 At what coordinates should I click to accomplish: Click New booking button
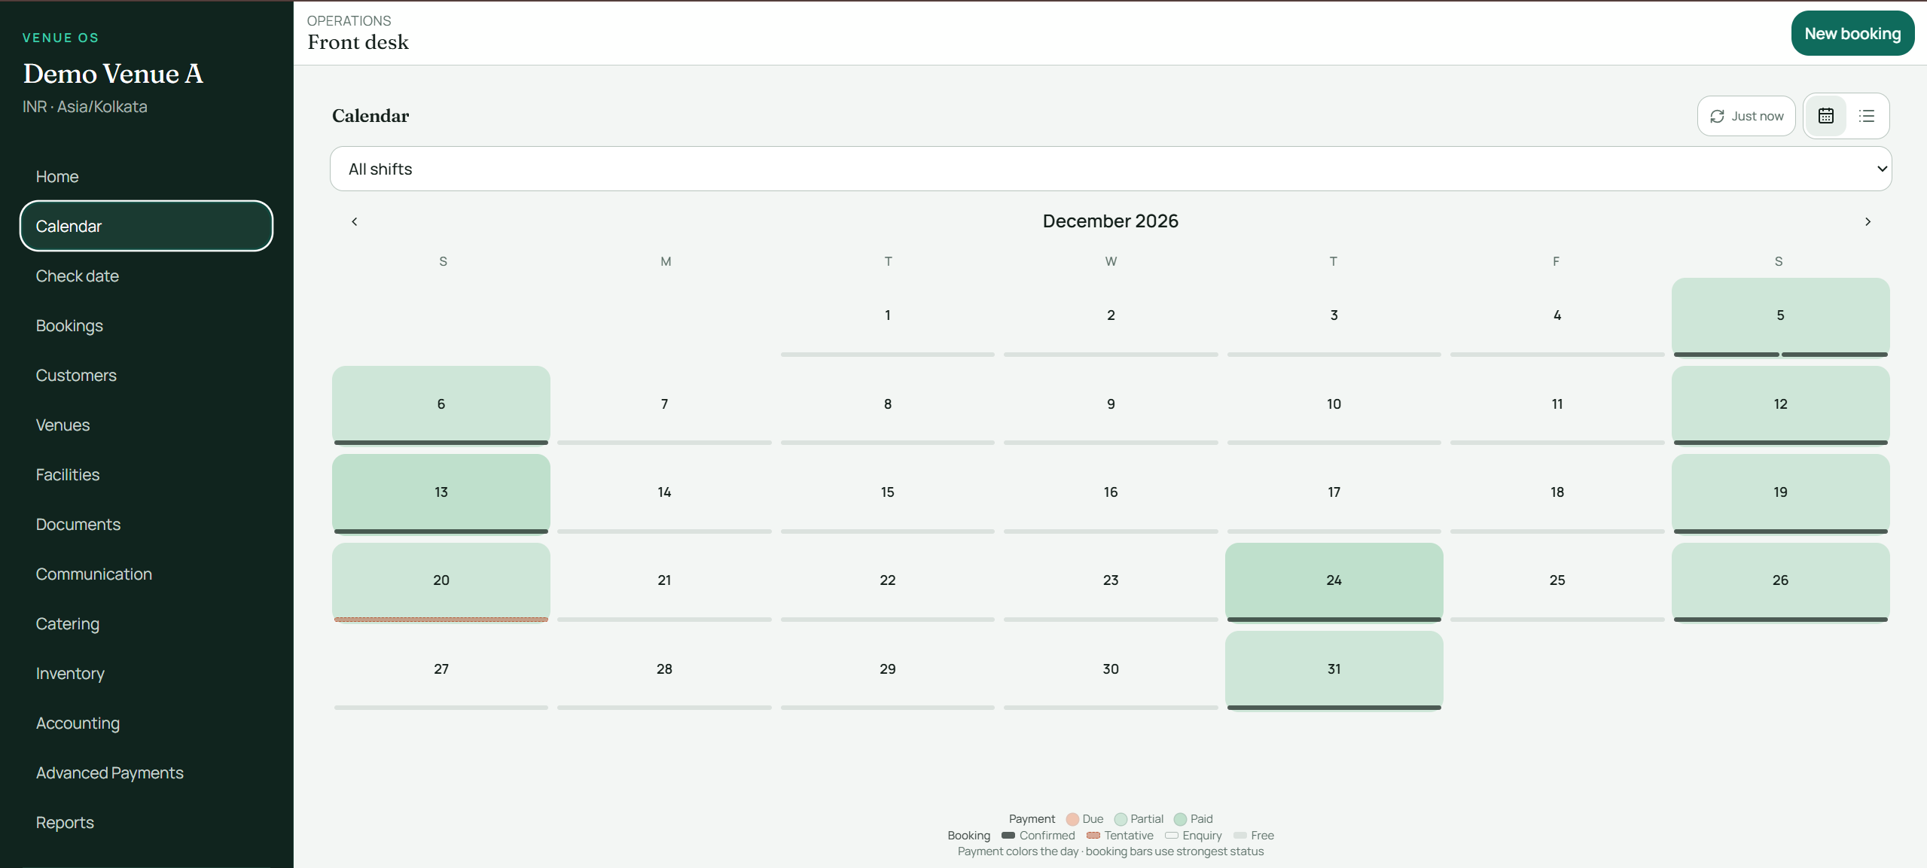tap(1852, 33)
